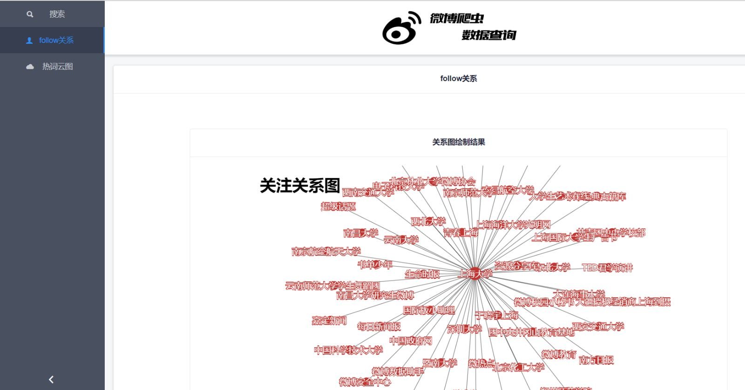Select the 暨南大学 node

[x=440, y=363]
